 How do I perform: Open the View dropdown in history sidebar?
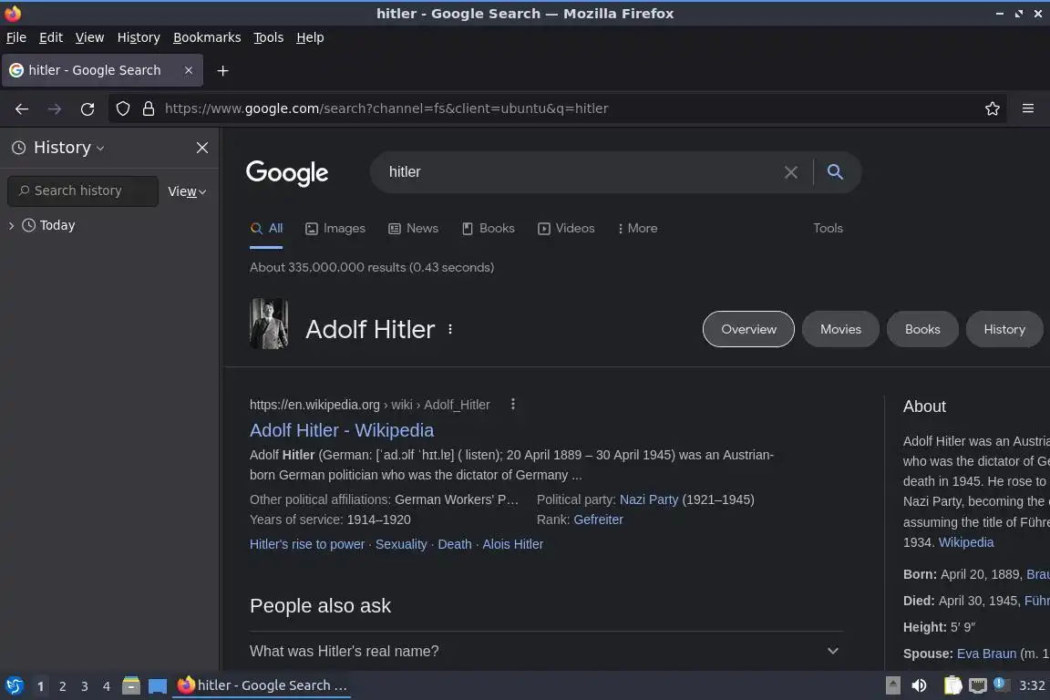(187, 191)
